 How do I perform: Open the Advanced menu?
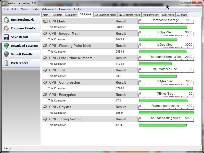pyautogui.click(x=49, y=9)
